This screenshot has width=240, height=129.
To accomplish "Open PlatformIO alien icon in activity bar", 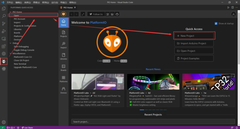I will 4,61.
